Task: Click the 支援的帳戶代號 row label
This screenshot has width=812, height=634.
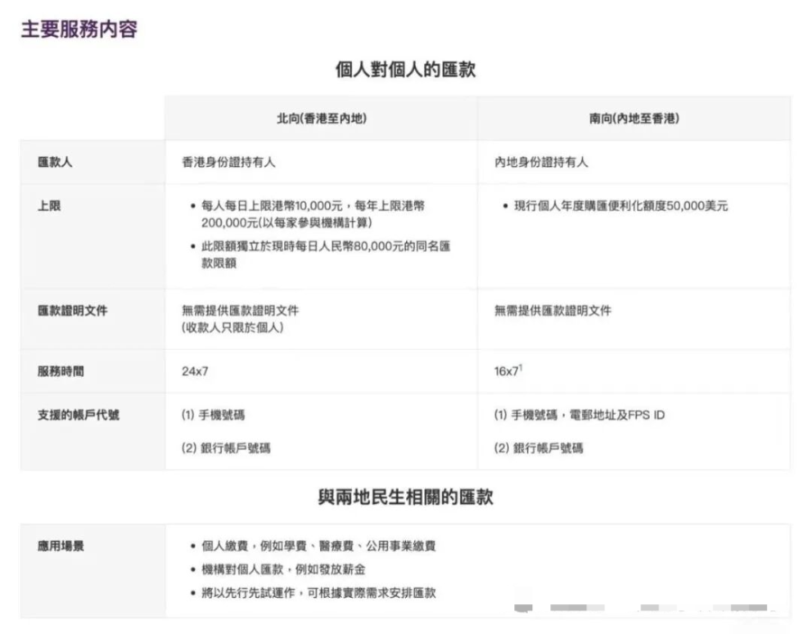Action: coord(78,415)
